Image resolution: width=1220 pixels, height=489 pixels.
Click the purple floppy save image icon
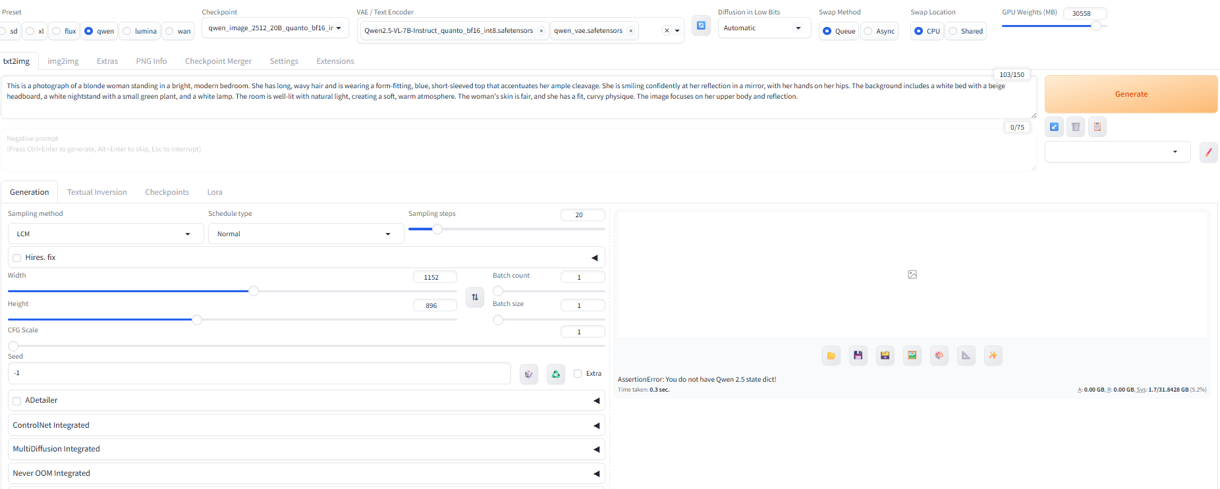point(858,355)
